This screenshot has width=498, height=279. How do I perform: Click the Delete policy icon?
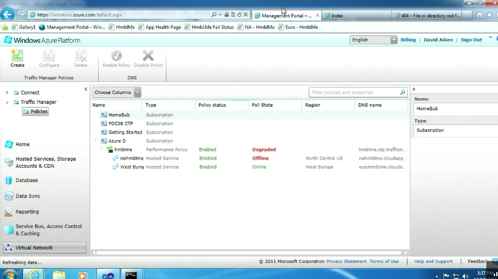pos(81,56)
